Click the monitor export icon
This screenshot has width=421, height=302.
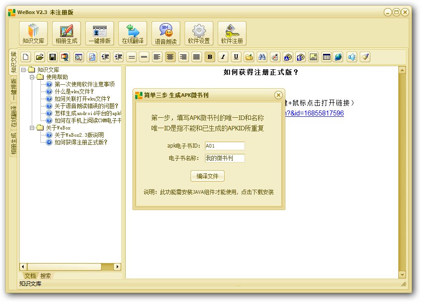(65, 57)
